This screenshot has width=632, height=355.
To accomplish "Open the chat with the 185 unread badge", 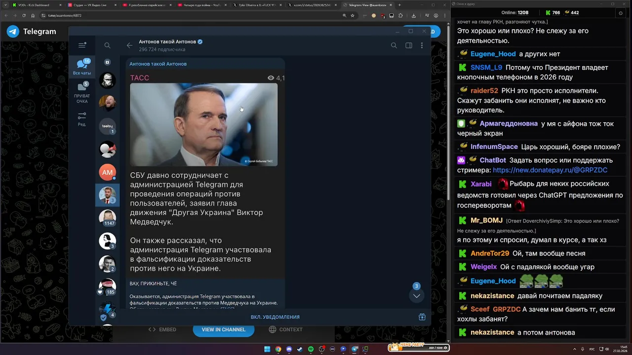I will click(107, 287).
